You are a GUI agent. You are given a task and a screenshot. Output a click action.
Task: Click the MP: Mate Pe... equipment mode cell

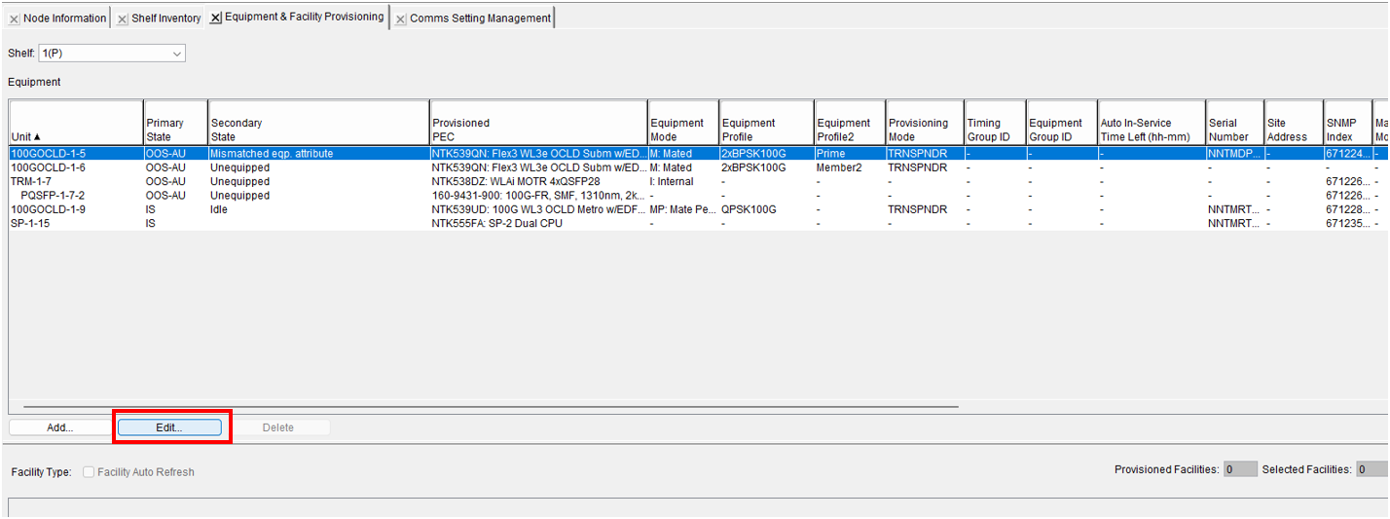(683, 209)
